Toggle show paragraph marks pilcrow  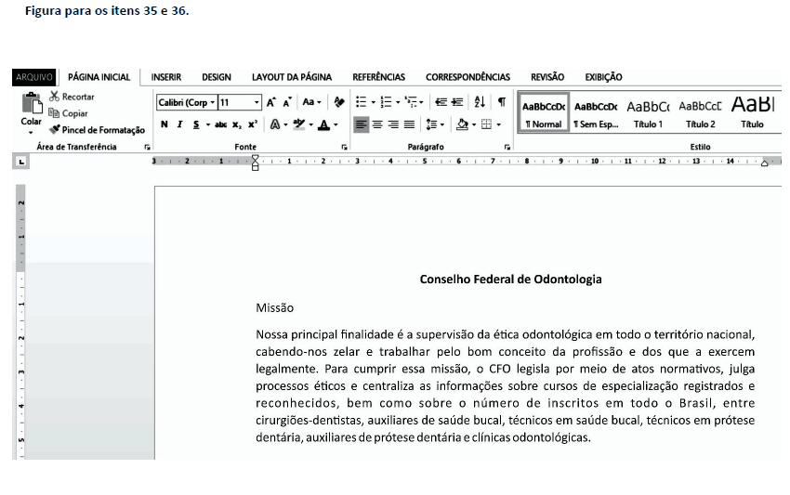point(501,102)
